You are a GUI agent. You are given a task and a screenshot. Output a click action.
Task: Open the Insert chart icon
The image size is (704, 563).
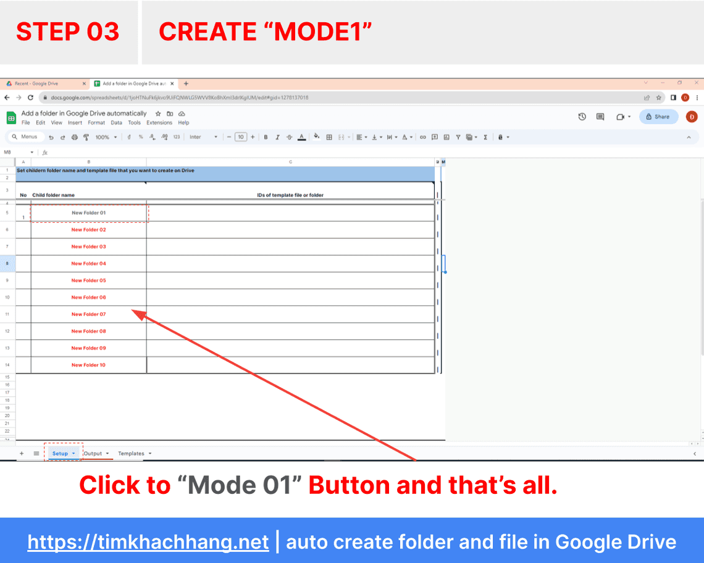point(445,136)
